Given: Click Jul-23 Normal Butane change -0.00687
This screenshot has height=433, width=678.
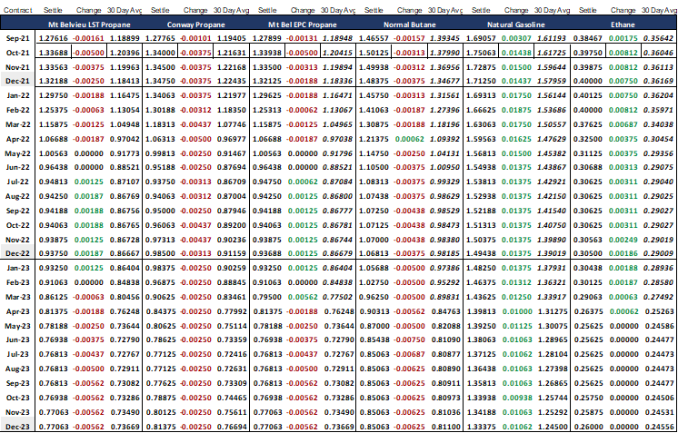Looking at the screenshot, I should pos(409,354).
